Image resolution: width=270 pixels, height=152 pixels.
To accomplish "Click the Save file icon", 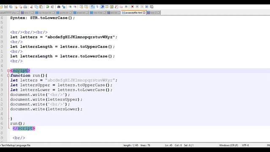I will point(6,7).
